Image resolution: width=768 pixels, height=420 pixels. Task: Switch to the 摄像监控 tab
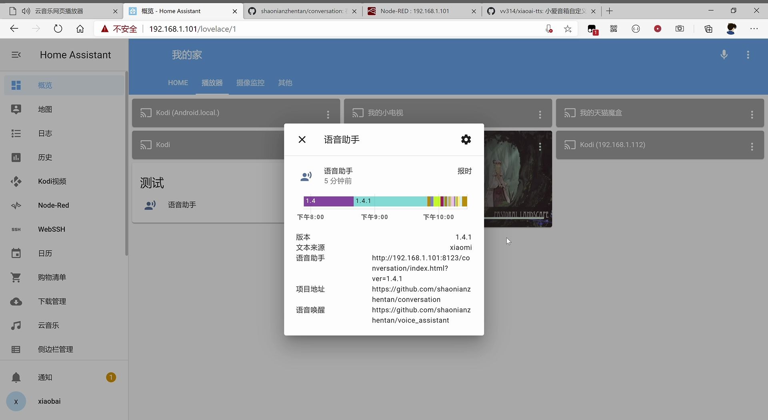250,83
